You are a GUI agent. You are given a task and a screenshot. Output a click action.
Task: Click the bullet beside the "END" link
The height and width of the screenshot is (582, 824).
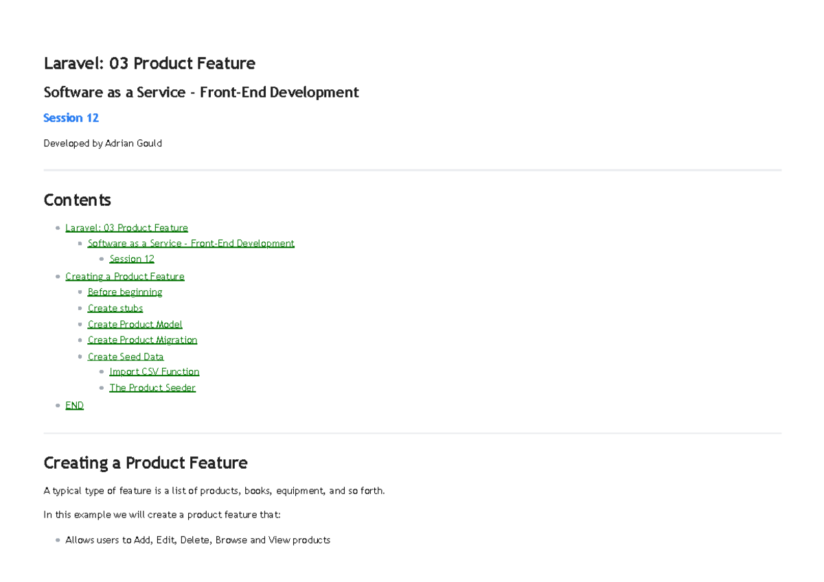(x=57, y=404)
